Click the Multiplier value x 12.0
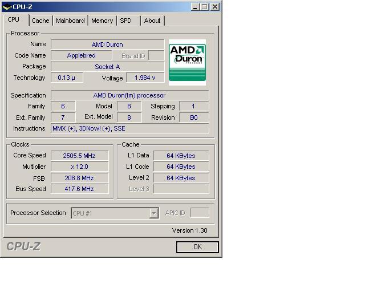This screenshot has height=292, width=365. click(80, 167)
